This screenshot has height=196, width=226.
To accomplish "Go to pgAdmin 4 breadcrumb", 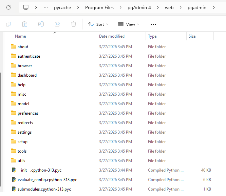I will 139,7.
